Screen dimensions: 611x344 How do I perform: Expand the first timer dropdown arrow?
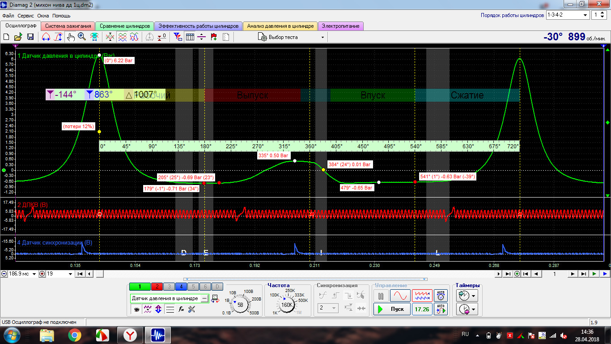[473, 296]
